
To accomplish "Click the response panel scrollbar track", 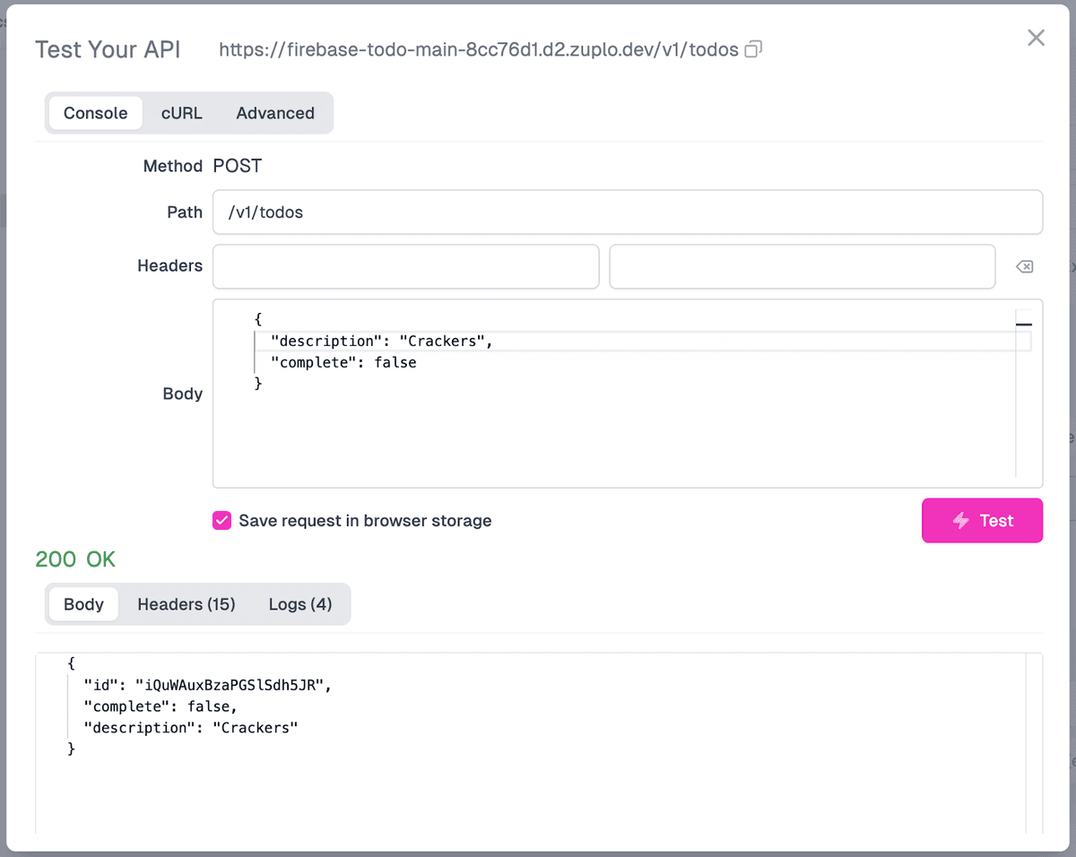I will (1034, 744).
